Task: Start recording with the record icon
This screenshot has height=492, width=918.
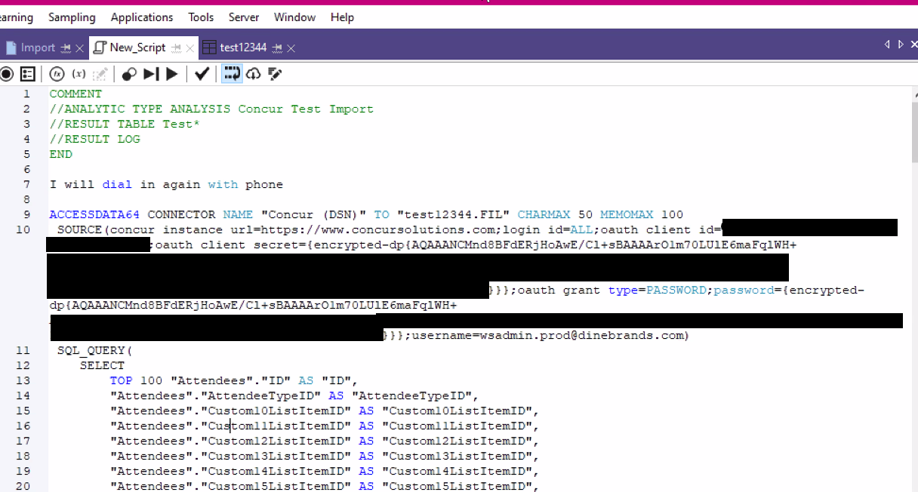Action: [x=7, y=74]
